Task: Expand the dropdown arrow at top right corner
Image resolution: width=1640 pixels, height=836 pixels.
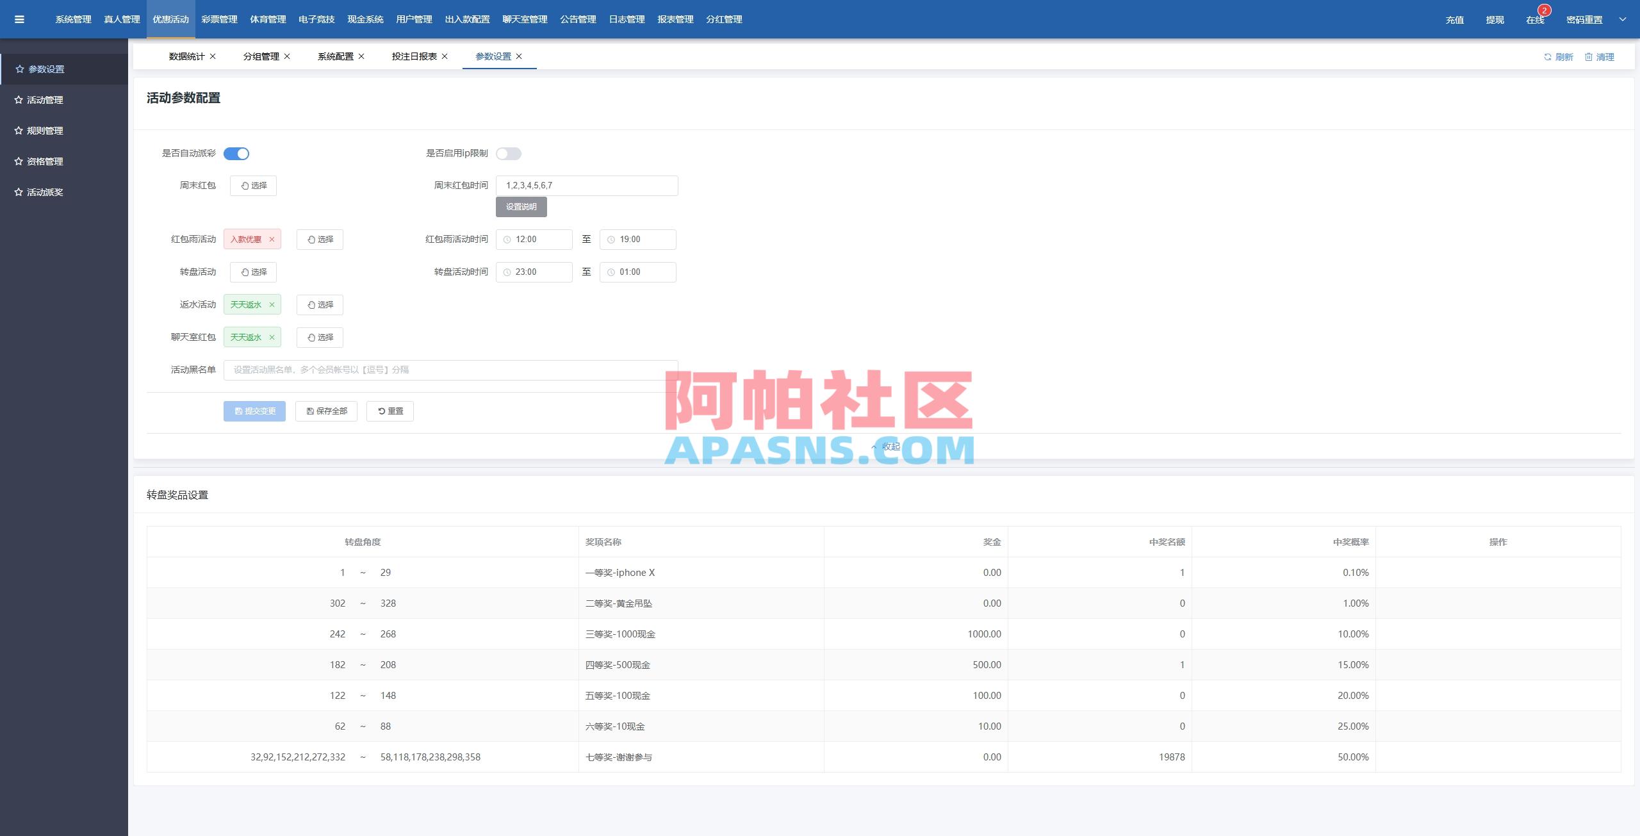Action: 1622,19
